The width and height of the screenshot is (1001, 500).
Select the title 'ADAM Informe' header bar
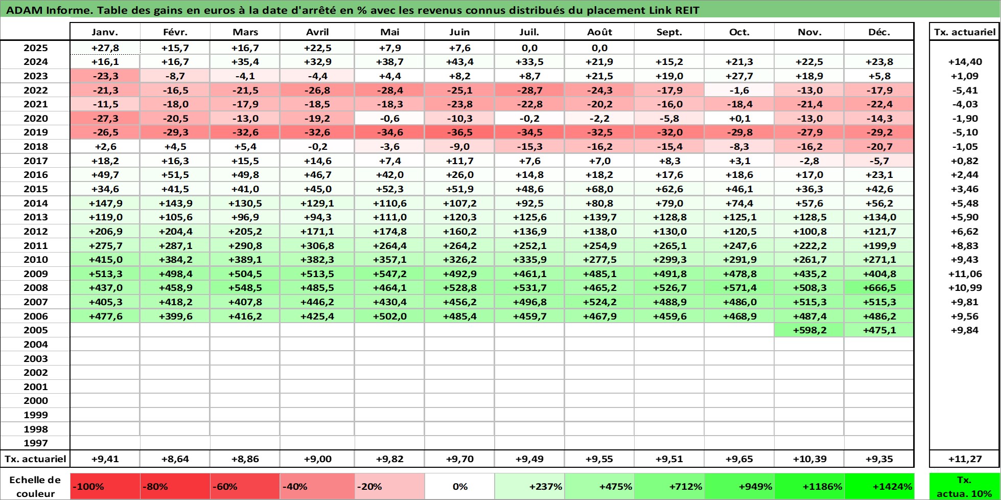[x=500, y=10]
